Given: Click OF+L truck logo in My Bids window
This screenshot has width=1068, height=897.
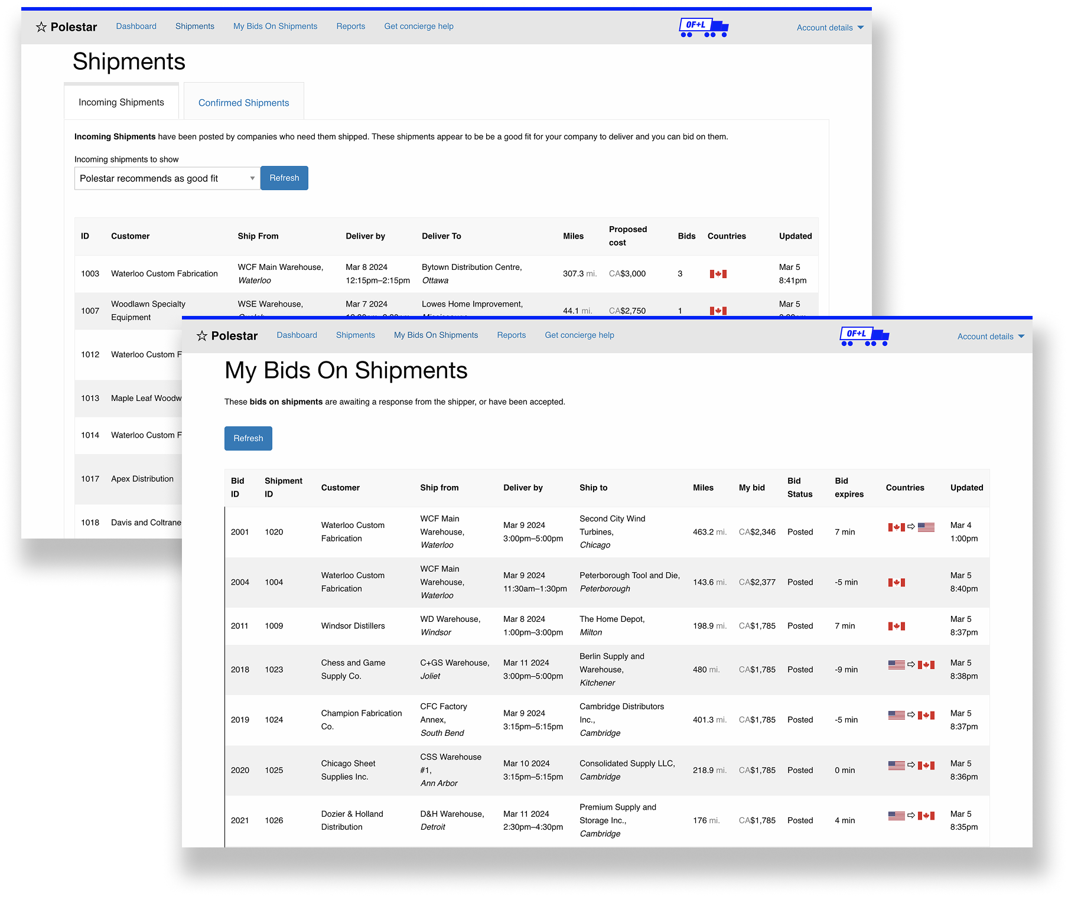Looking at the screenshot, I should point(864,337).
